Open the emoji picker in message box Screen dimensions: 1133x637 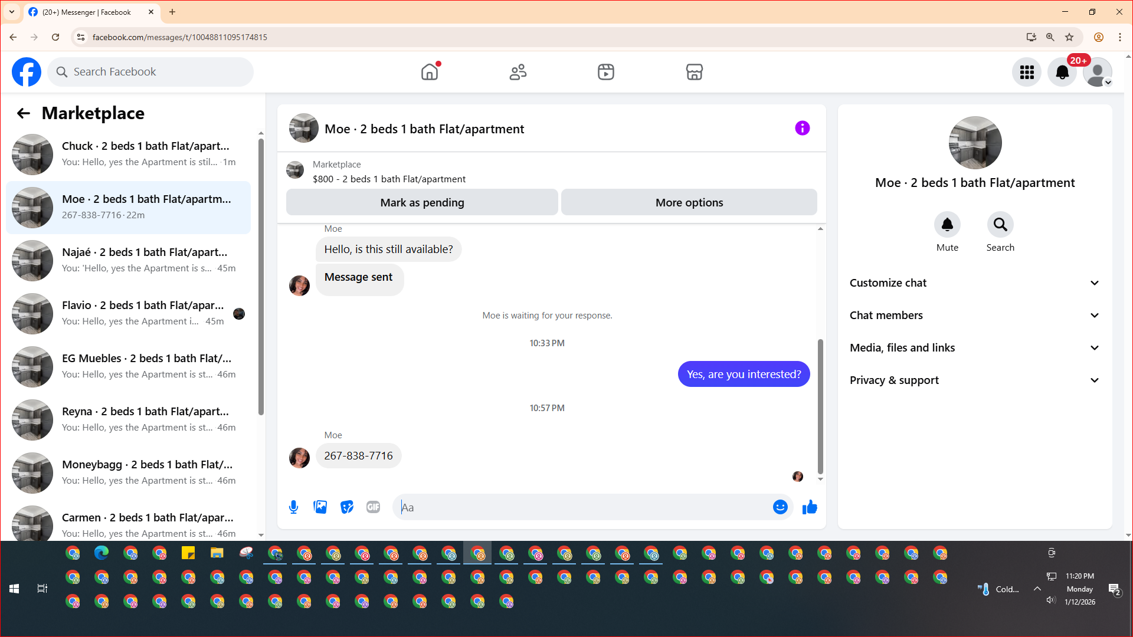pyautogui.click(x=780, y=507)
